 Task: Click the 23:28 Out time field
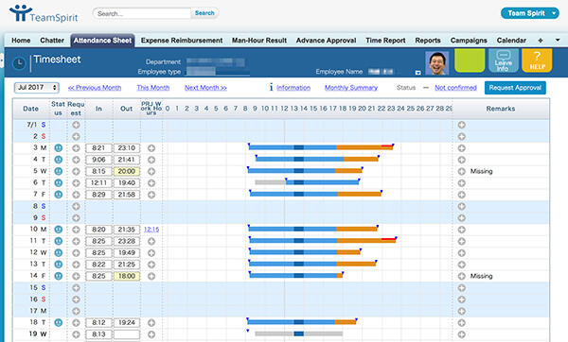[127, 241]
